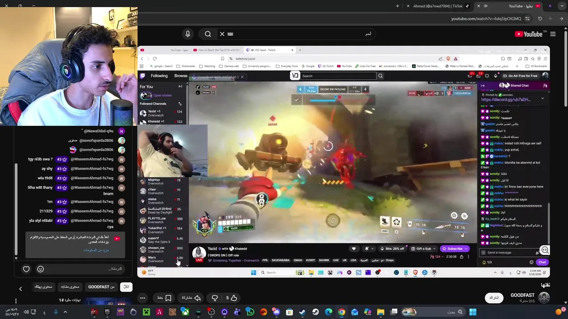The width and height of the screenshot is (568, 319).
Task: Click @NawafAbd-q9u chat username
Action: coord(99,131)
